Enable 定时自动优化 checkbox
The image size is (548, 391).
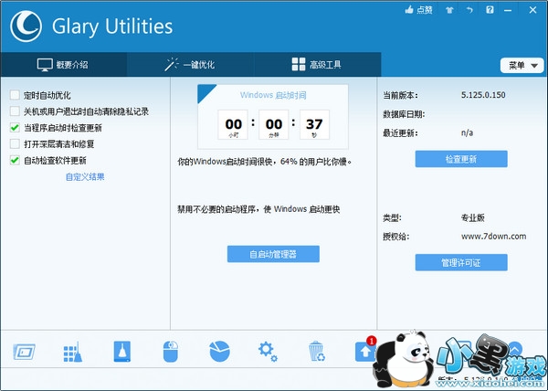tap(15, 95)
